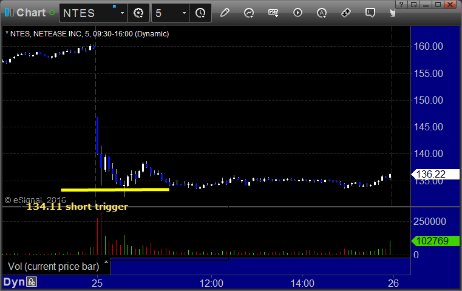
Task: Click the tall blue opening gap-down candle
Action: coord(98,136)
